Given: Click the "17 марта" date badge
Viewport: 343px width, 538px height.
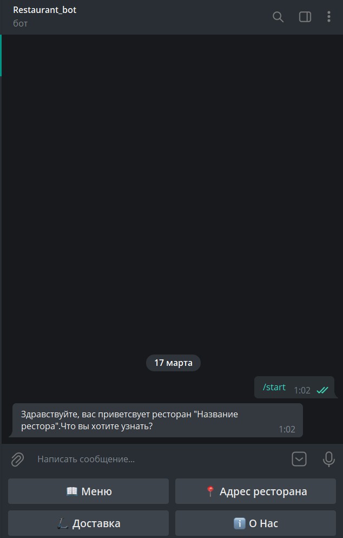Looking at the screenshot, I should pyautogui.click(x=173, y=363).
